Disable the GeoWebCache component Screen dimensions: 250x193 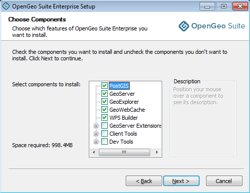[x=104, y=110]
